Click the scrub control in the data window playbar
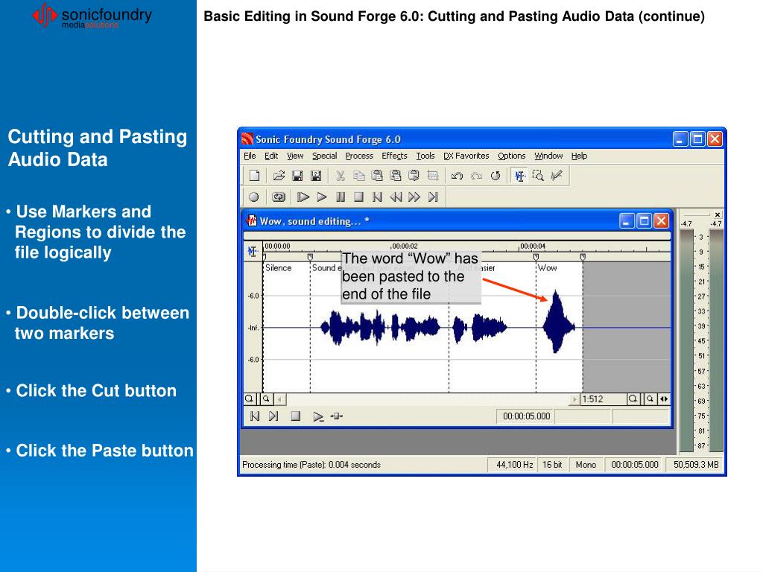763x572 pixels. pyautogui.click(x=337, y=416)
